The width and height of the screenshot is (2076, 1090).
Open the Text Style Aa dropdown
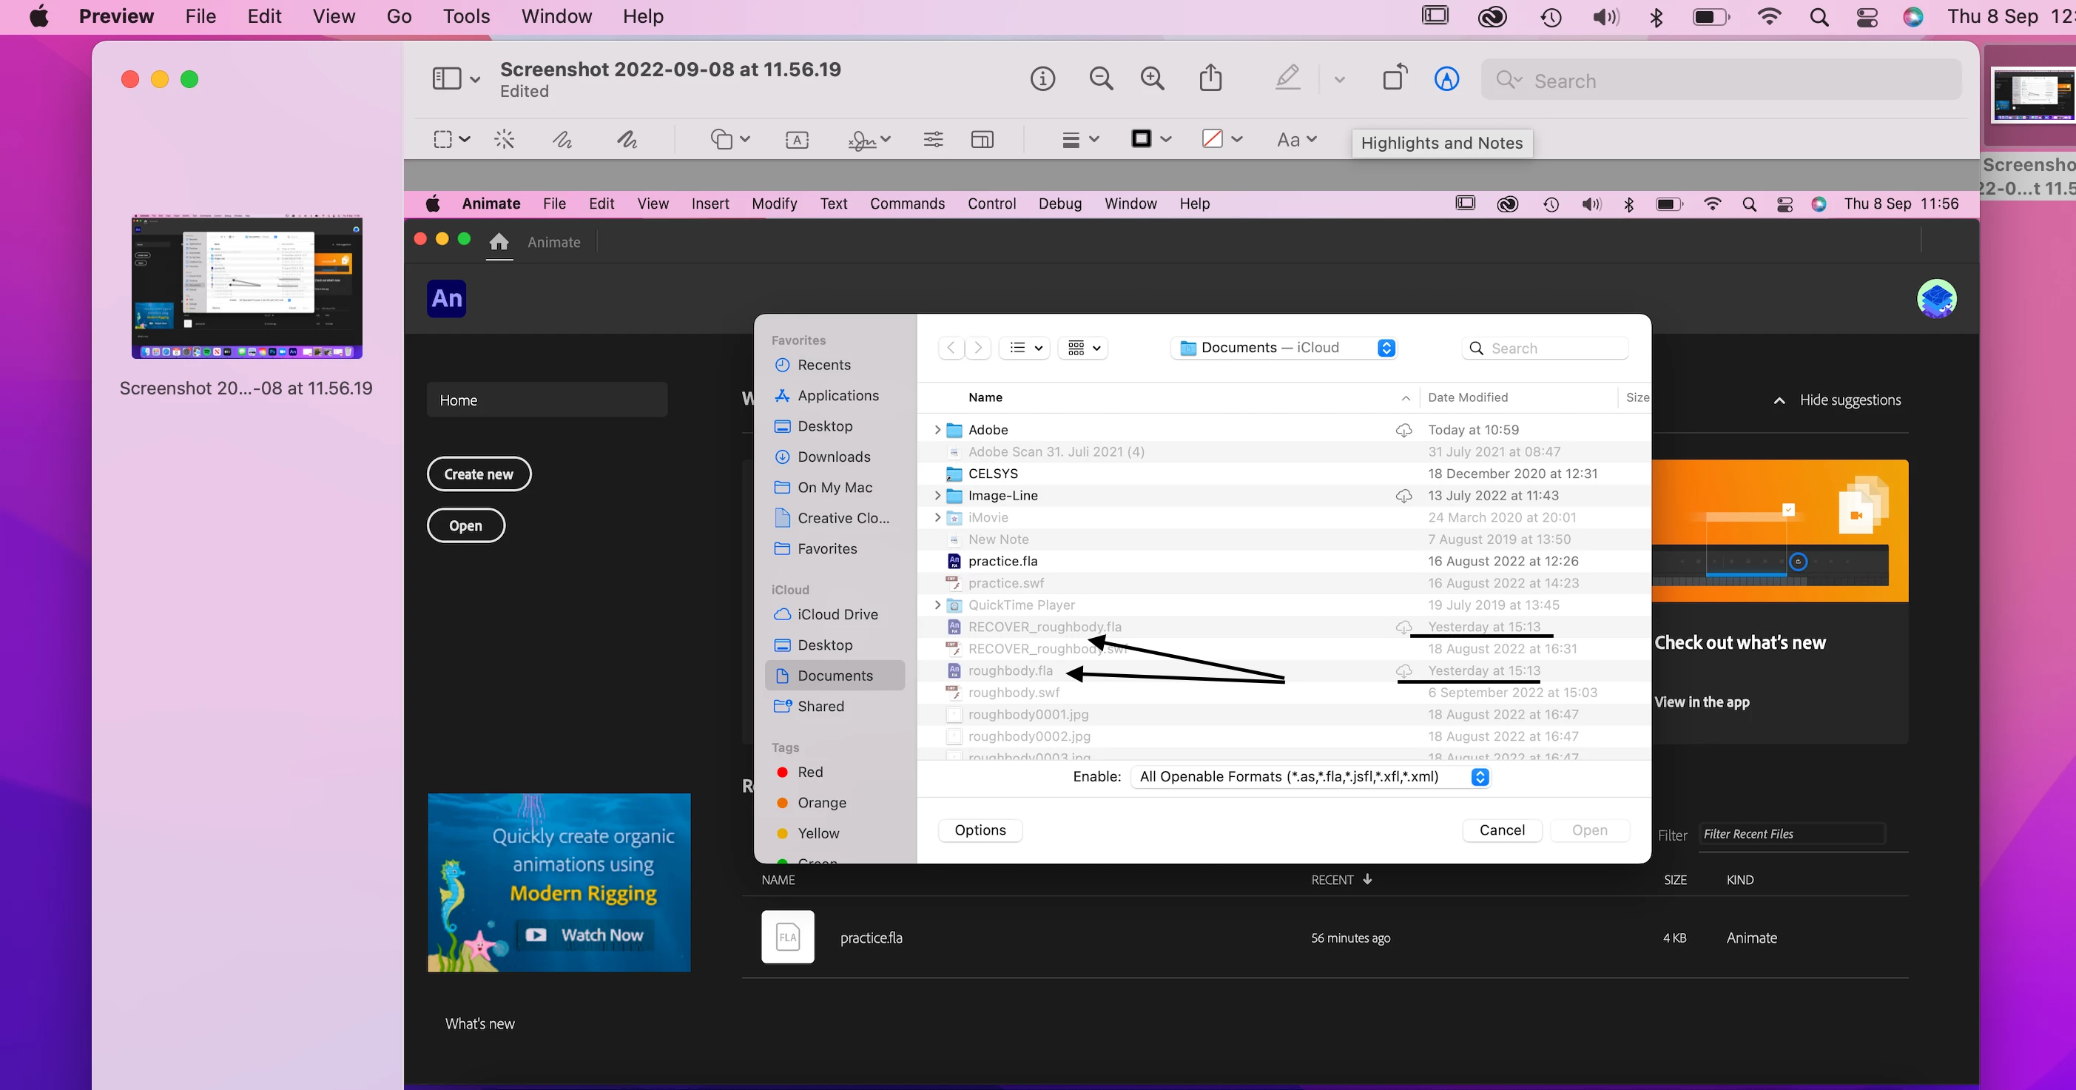click(1297, 139)
